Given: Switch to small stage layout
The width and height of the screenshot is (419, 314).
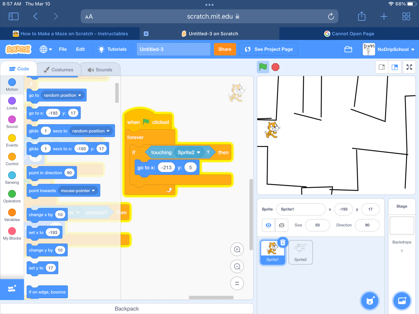Looking at the screenshot, I should pos(382,67).
